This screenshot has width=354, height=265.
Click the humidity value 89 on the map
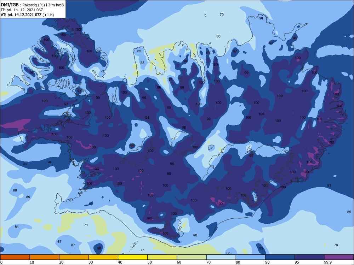pyautogui.click(x=349, y=212)
